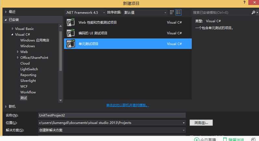Click the search installed templates box
Image resolution: width=259 pixels, height=141 pixels.
(221, 12)
